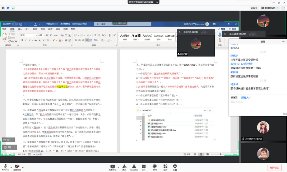
Task: Click the Share (共享) button in Word
Action: point(223,29)
